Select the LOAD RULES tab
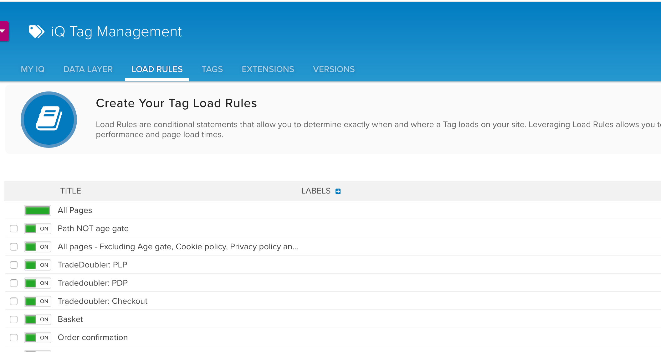 157,69
